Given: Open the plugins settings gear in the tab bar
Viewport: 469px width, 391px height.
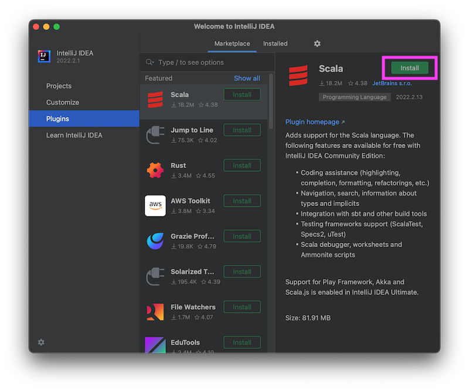Looking at the screenshot, I should [317, 44].
